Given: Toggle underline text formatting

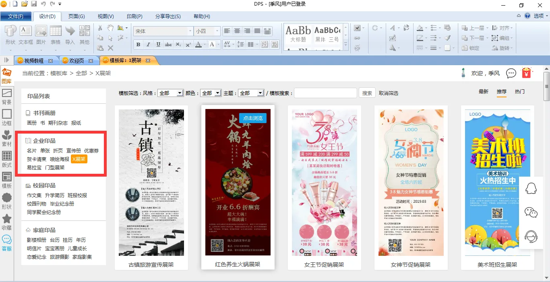Looking at the screenshot, I should [158, 44].
